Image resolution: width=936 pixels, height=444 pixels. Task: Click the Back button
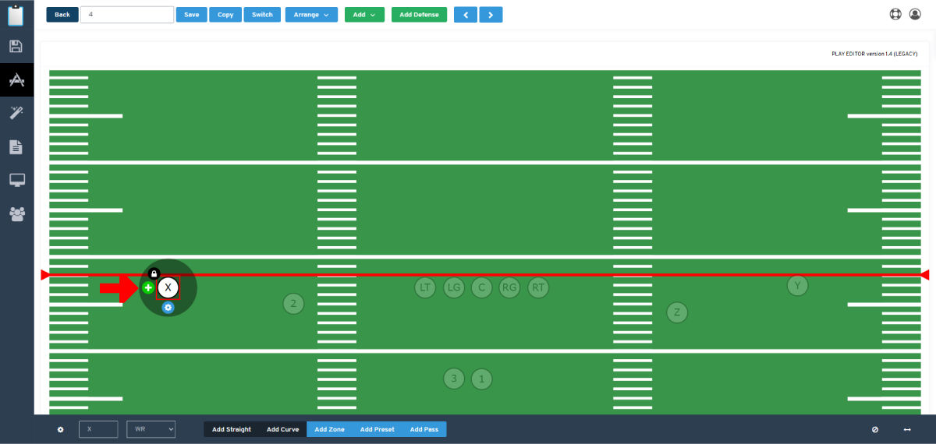pos(62,15)
